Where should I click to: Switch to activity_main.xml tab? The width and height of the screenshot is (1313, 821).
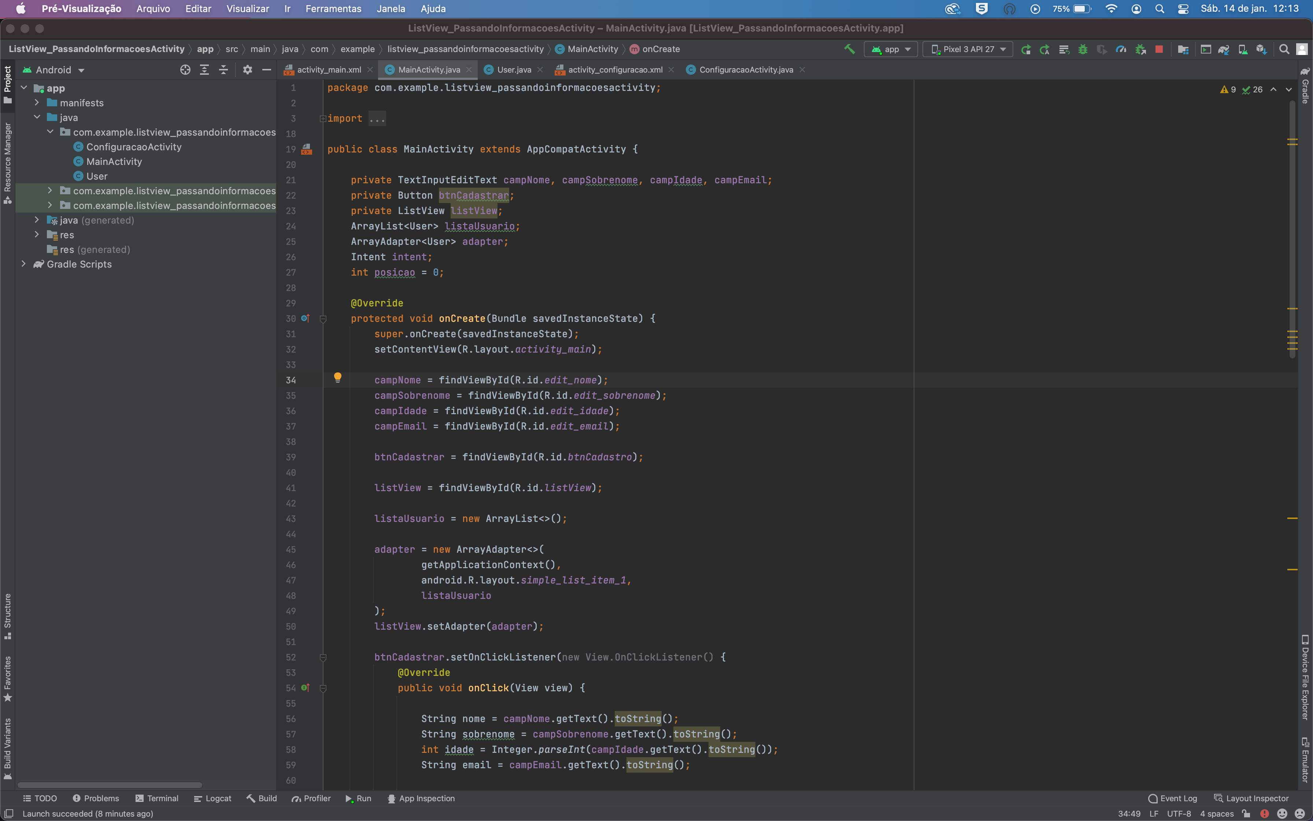click(329, 70)
